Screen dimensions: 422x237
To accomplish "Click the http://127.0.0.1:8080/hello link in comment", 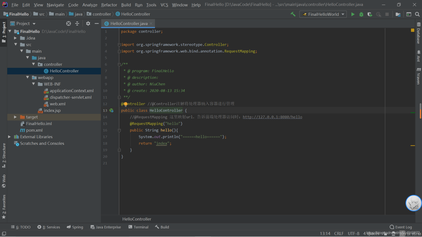I will [x=272, y=117].
